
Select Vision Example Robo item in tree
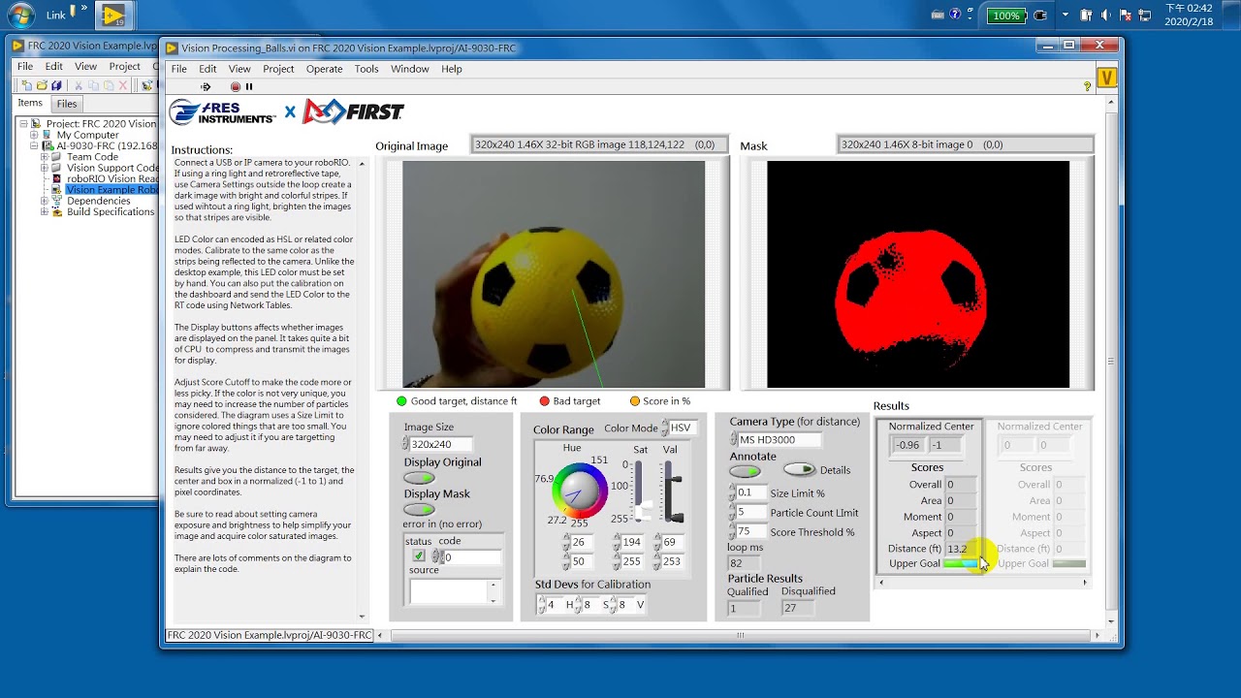tap(111, 190)
